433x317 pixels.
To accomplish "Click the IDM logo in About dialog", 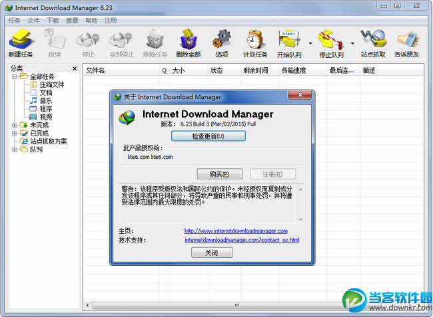I will (x=127, y=118).
